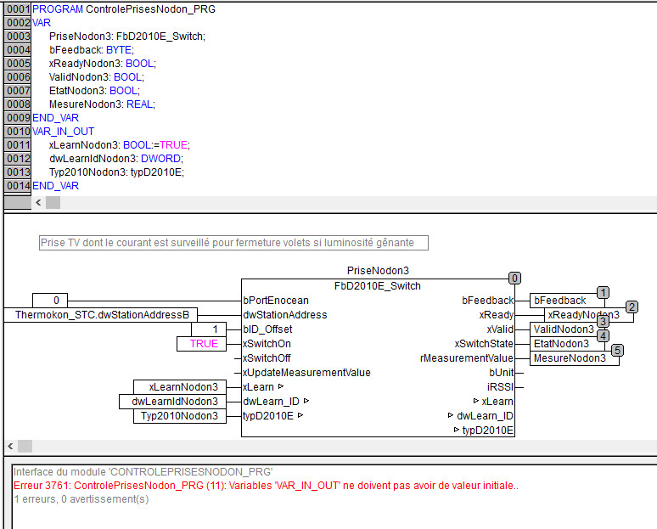Viewport: 657px width, 529px height.
Task: Click order badge 4 above EtatNodon3 output
Action: point(603,335)
